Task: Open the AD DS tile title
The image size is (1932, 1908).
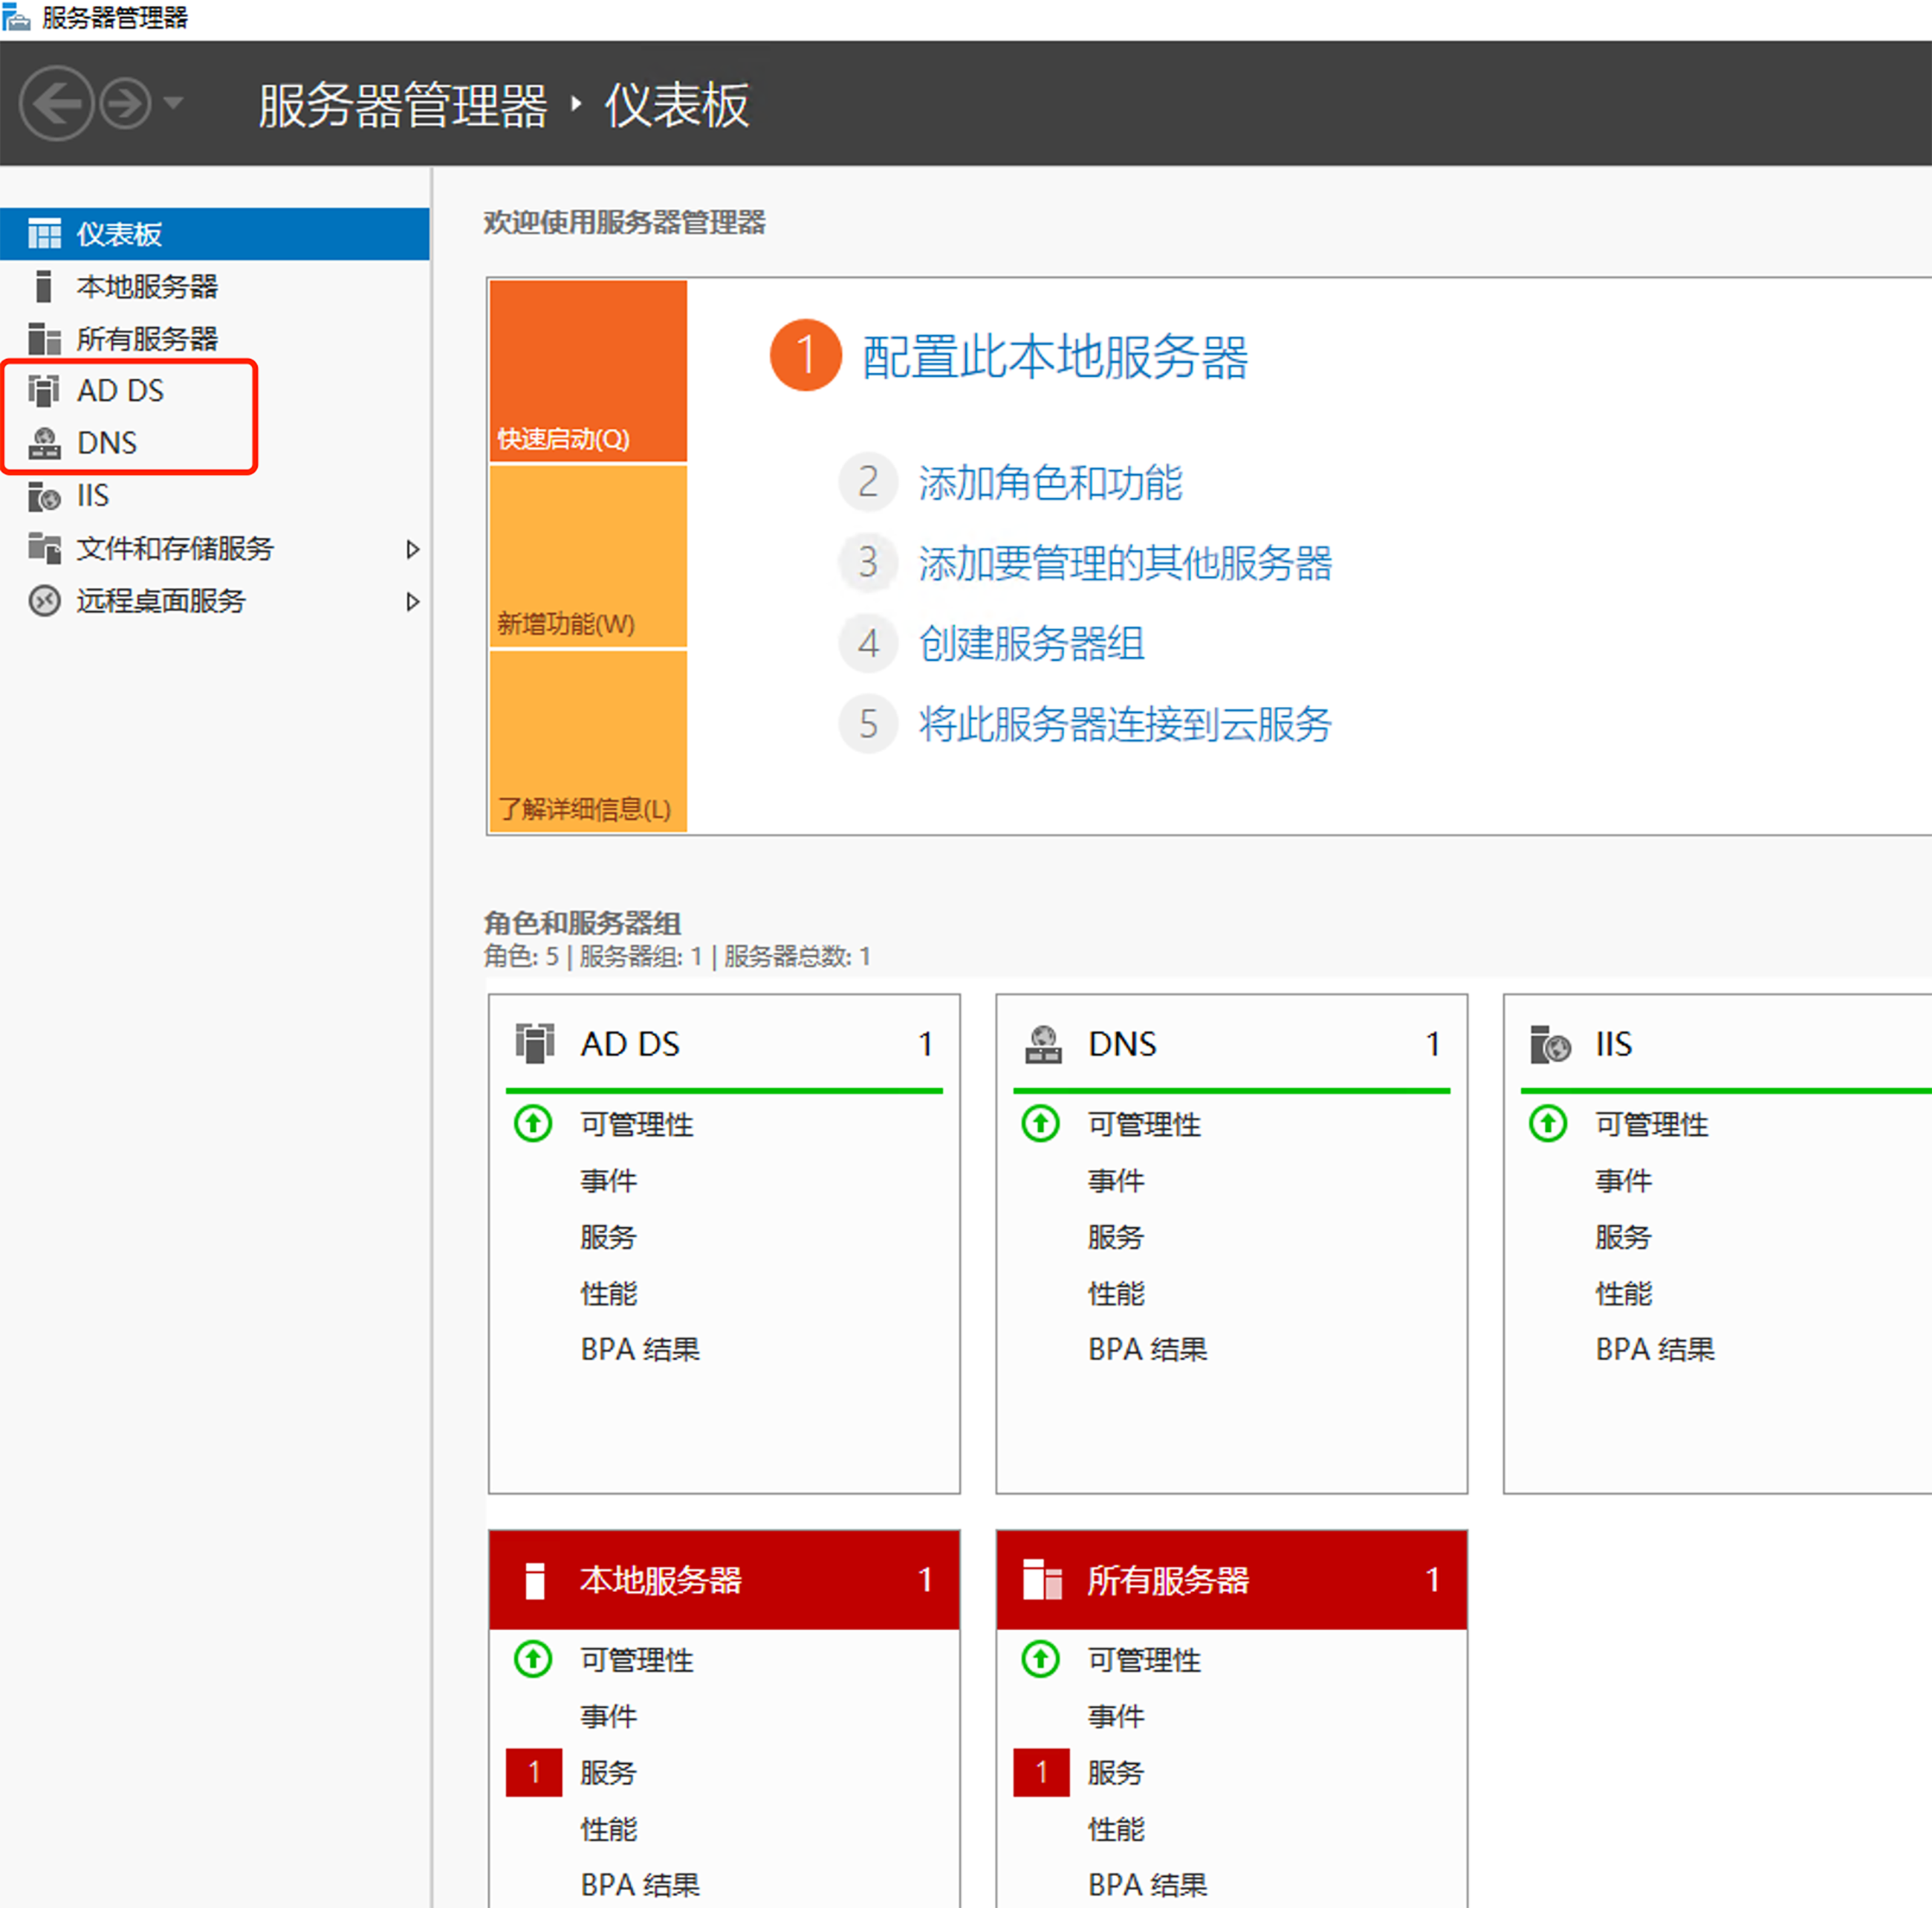Action: coord(630,1044)
